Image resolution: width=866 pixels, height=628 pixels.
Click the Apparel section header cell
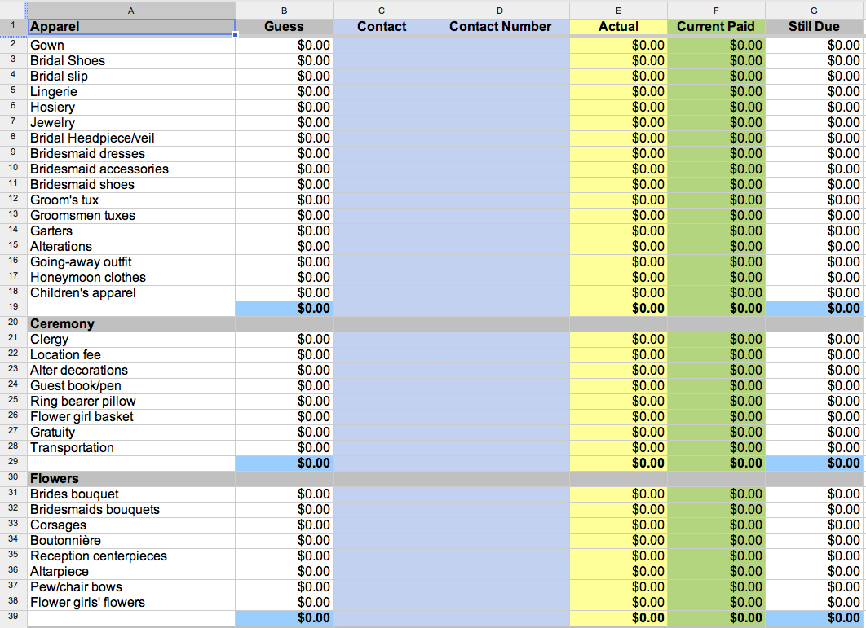click(130, 27)
